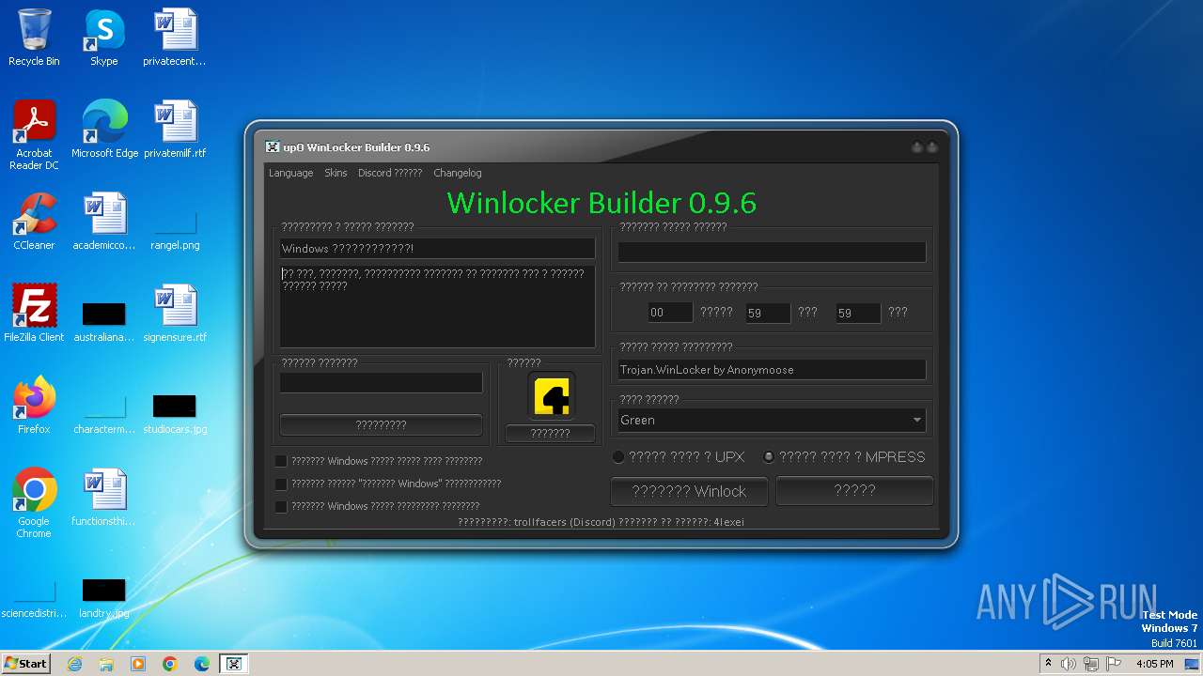Launch CCleaner from the desktop
1203x676 pixels.
(x=34, y=222)
